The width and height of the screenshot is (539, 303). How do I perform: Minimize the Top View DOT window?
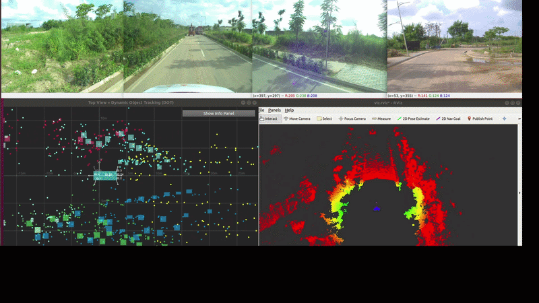(243, 103)
